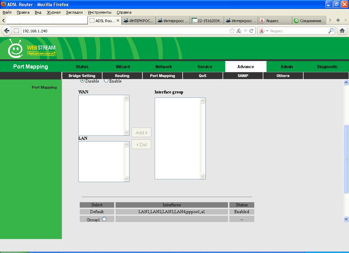The height and width of the screenshot is (253, 349).
Task: Open the QoS submenu item
Action: 202,76
